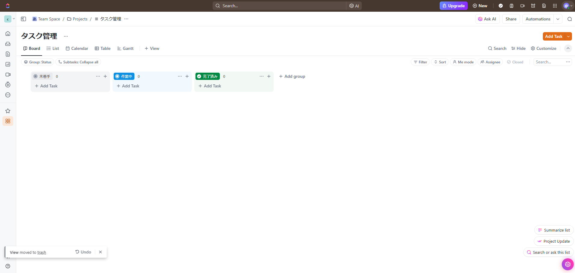Dismiss the trash notification toast
575x273 pixels.
click(x=100, y=252)
